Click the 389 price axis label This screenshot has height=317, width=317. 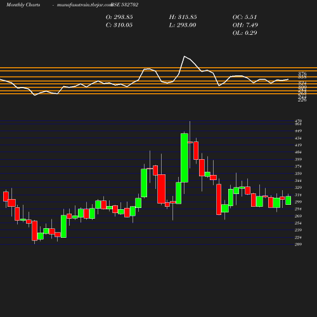tap(298, 159)
